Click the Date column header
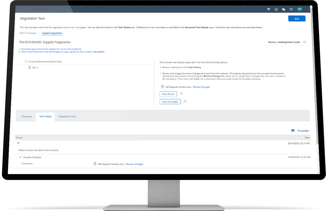 tap(307, 138)
